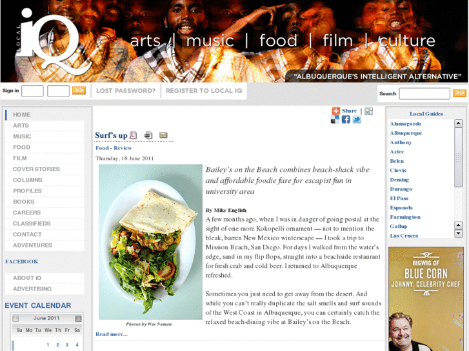Open the Food - Review category link
469x351 pixels.
(114, 148)
